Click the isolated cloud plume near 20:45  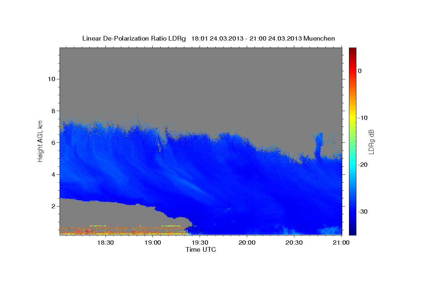point(319,145)
